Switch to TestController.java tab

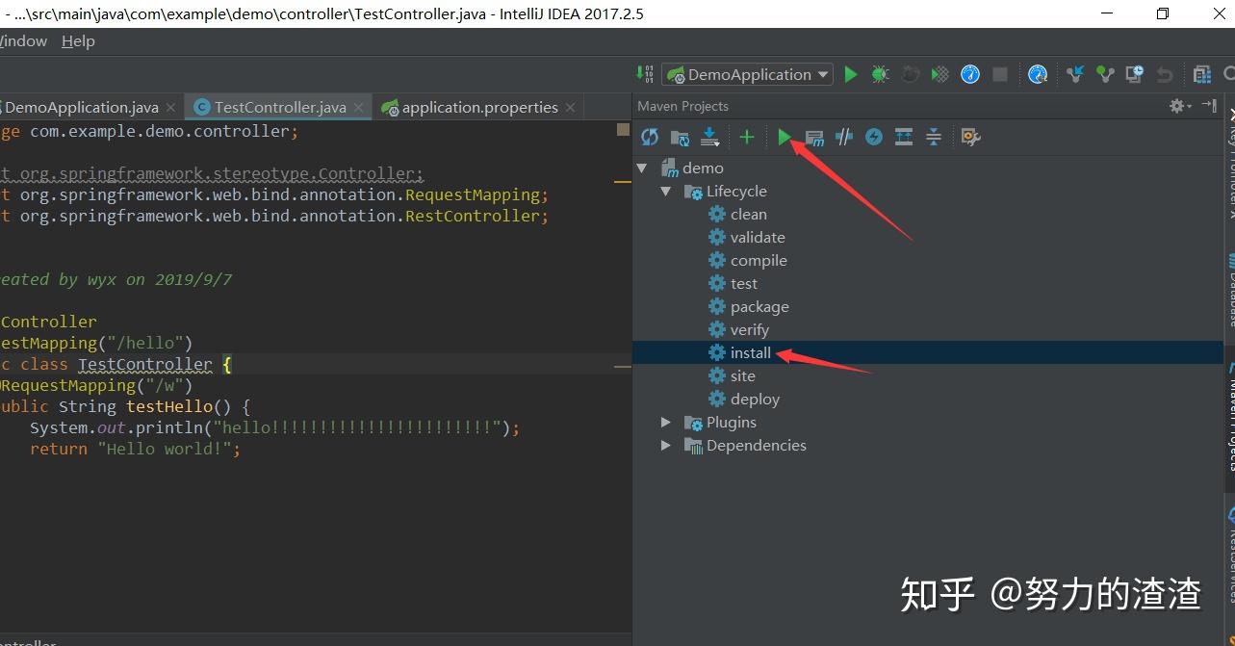[x=279, y=107]
